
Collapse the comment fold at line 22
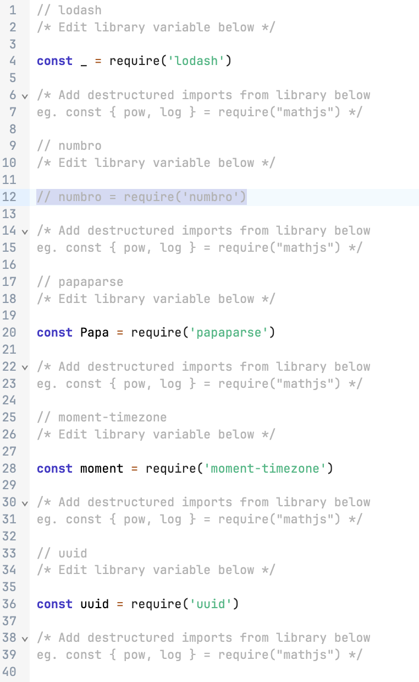pyautogui.click(x=24, y=367)
